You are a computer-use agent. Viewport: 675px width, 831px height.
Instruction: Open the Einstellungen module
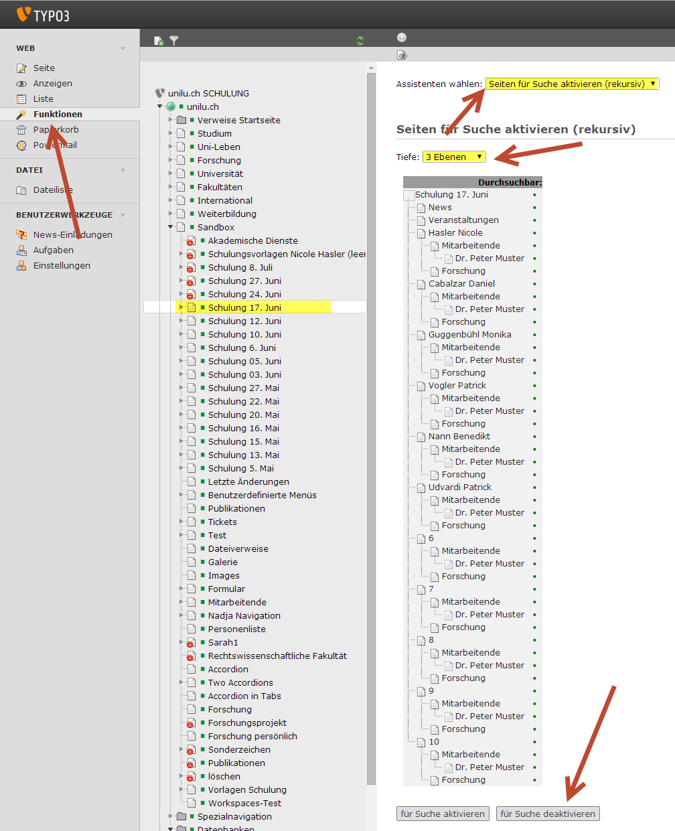pyautogui.click(x=62, y=266)
